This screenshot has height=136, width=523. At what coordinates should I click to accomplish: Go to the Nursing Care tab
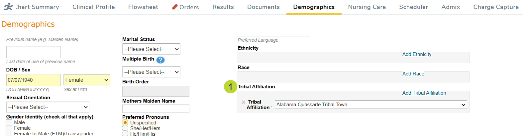pos(367,7)
